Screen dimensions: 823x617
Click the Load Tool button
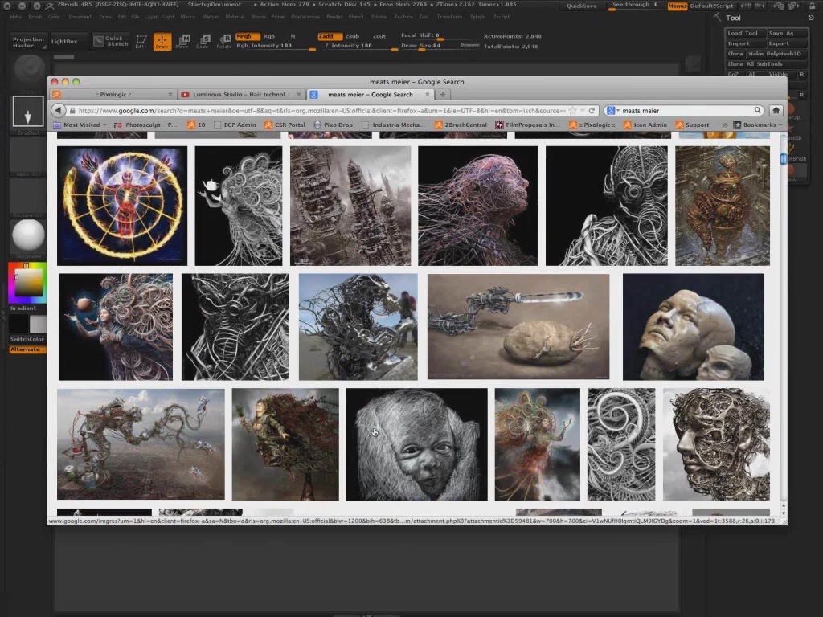742,33
